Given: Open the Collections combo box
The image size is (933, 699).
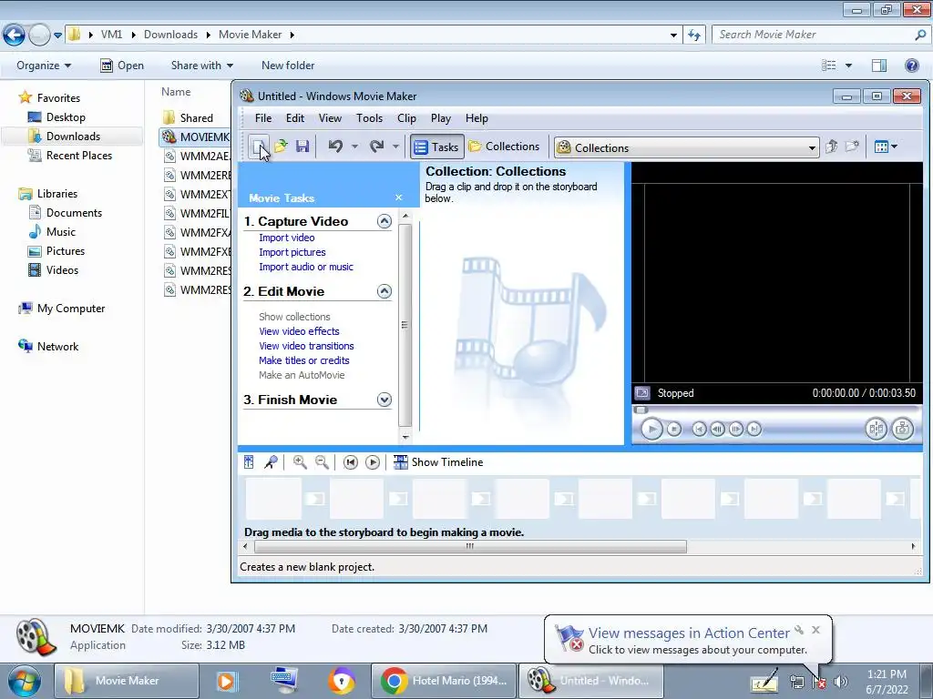Looking at the screenshot, I should (x=686, y=147).
